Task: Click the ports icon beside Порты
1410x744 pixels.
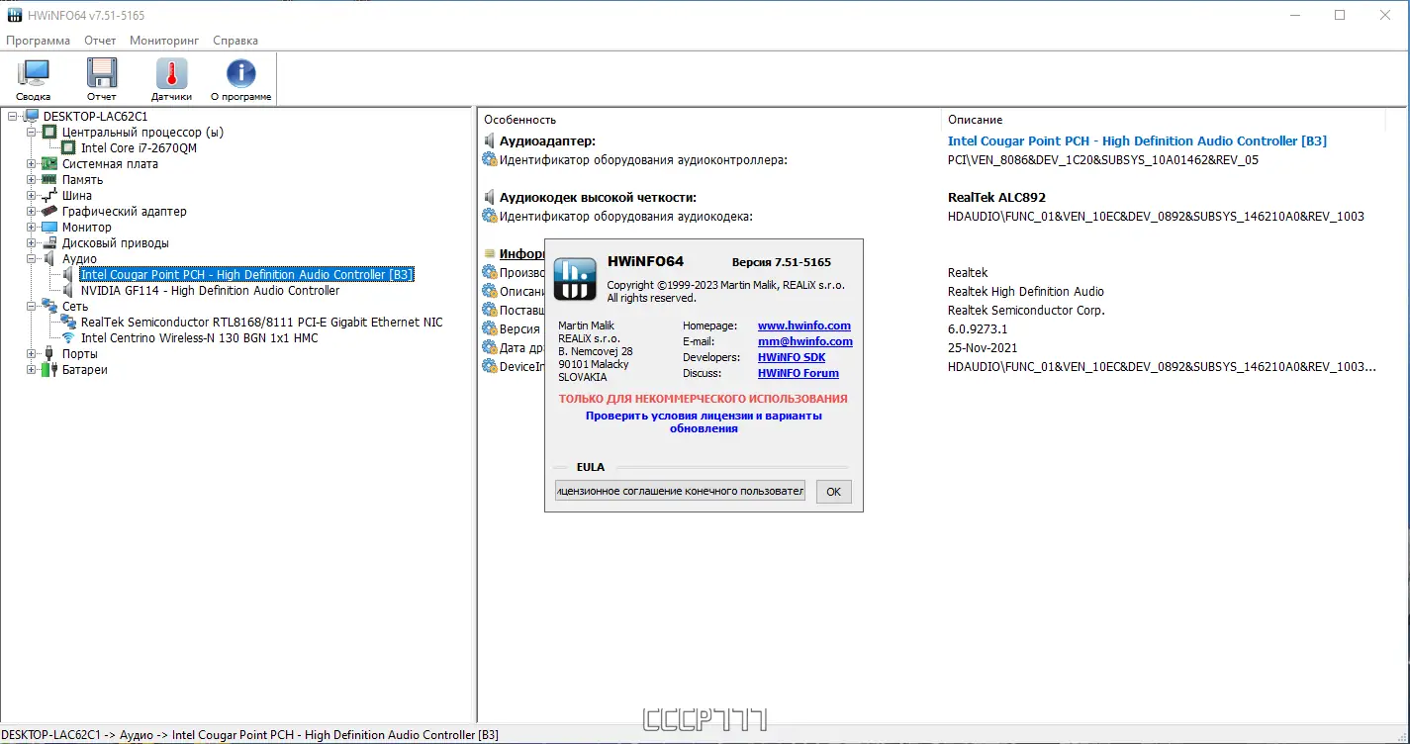Action: click(49, 354)
